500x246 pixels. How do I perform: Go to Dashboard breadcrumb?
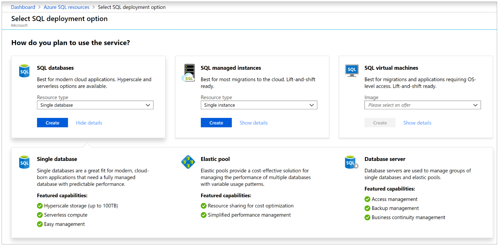[x=23, y=7]
